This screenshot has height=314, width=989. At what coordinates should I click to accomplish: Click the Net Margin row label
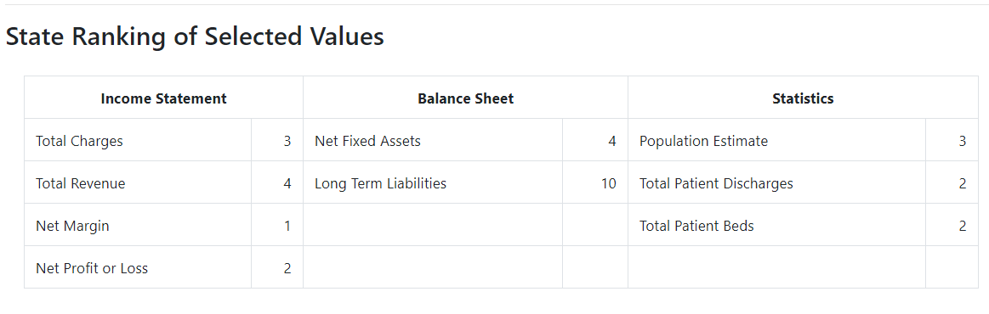coord(72,226)
